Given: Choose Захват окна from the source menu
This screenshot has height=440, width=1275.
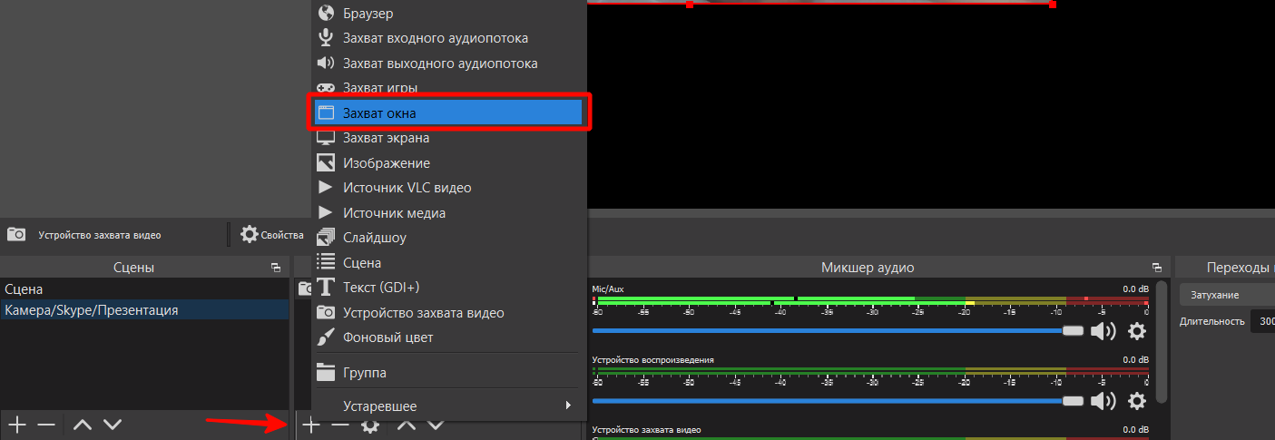Looking at the screenshot, I should point(448,112).
